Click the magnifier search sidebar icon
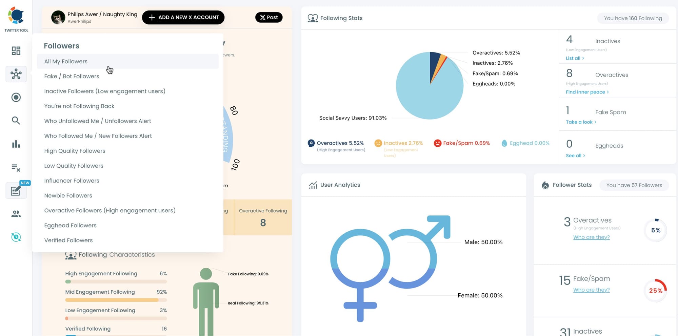The image size is (678, 336). [16, 121]
